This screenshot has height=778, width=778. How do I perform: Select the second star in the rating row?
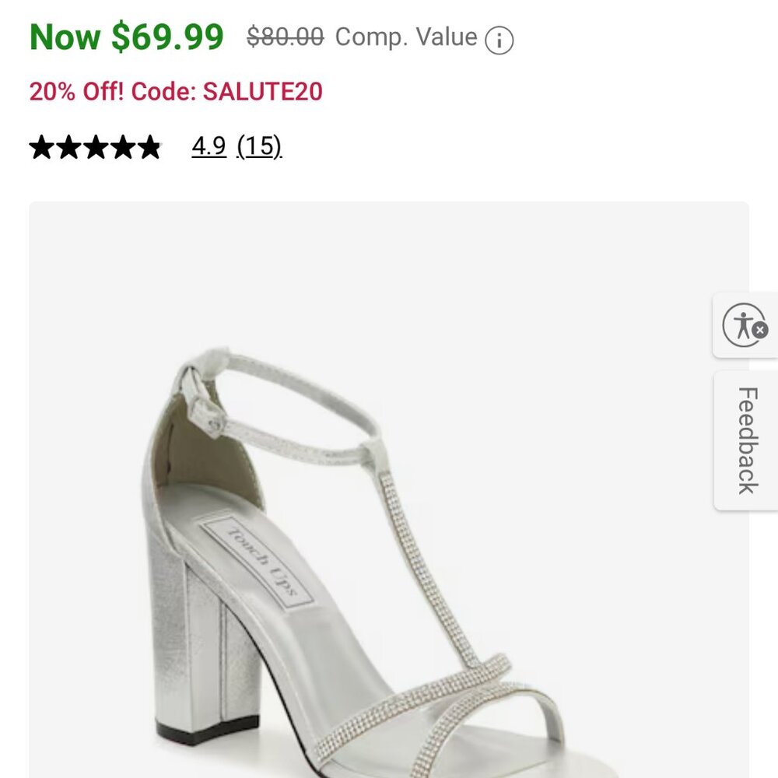coord(68,148)
